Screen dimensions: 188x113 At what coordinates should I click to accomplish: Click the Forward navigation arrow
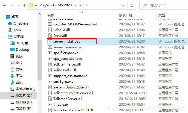pos(13,5)
